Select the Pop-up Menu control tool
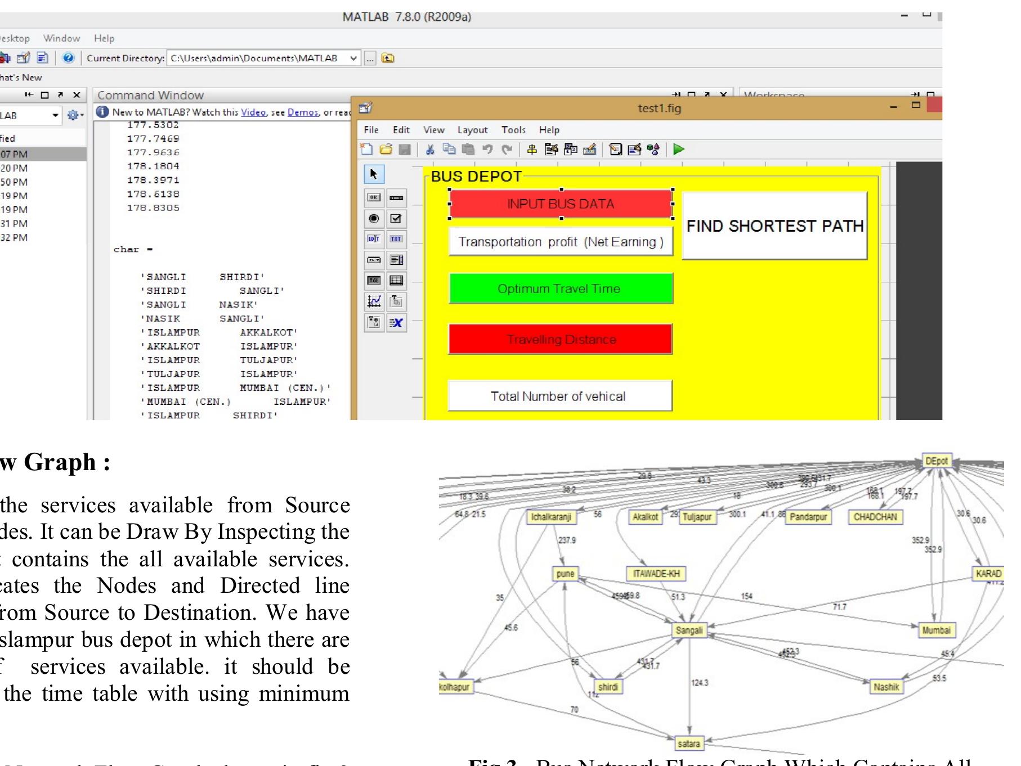The height and width of the screenshot is (766, 1021). point(374,260)
